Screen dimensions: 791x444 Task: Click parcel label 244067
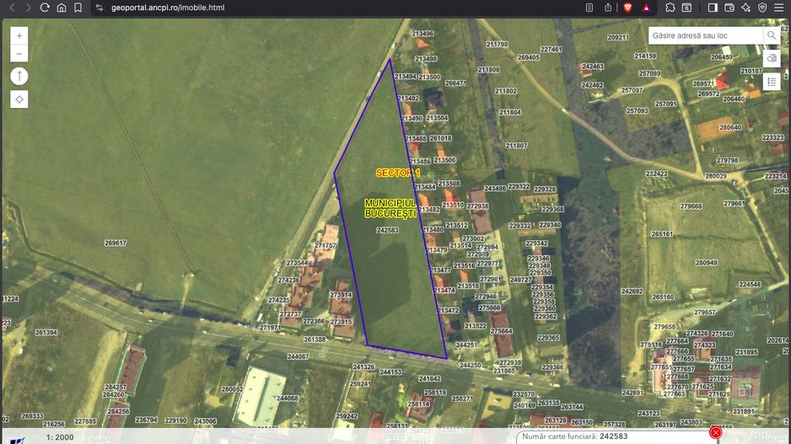(x=299, y=356)
